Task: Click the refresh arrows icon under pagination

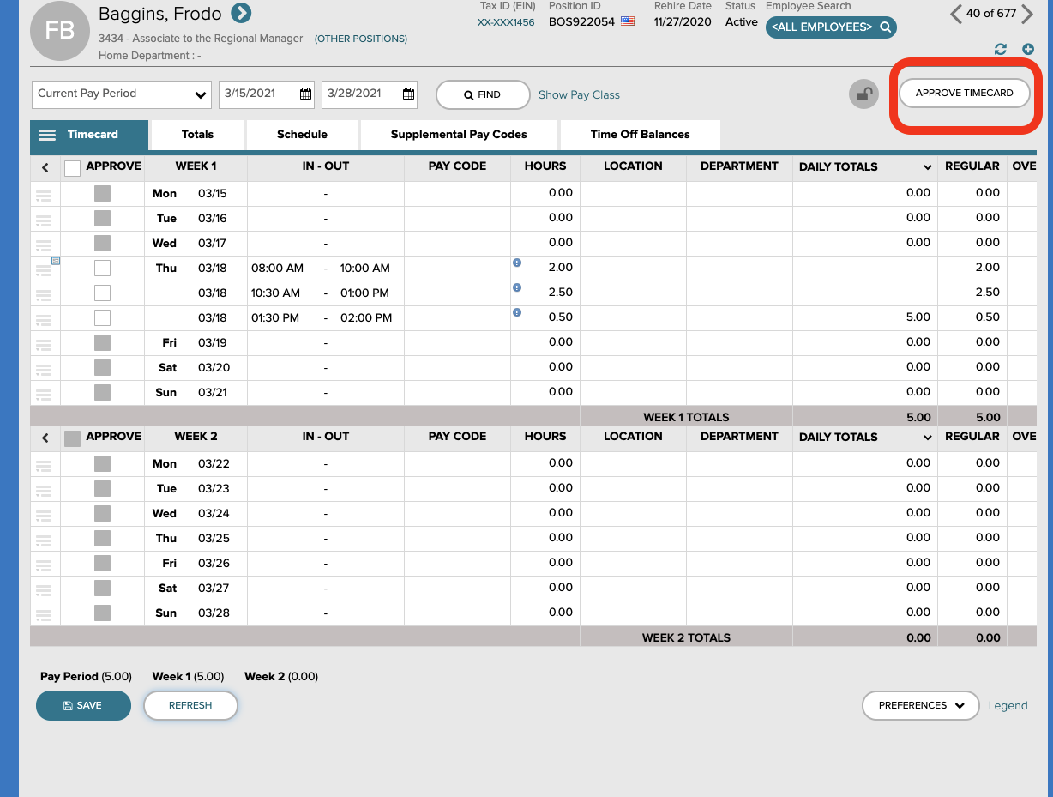Action: coord(1001,50)
